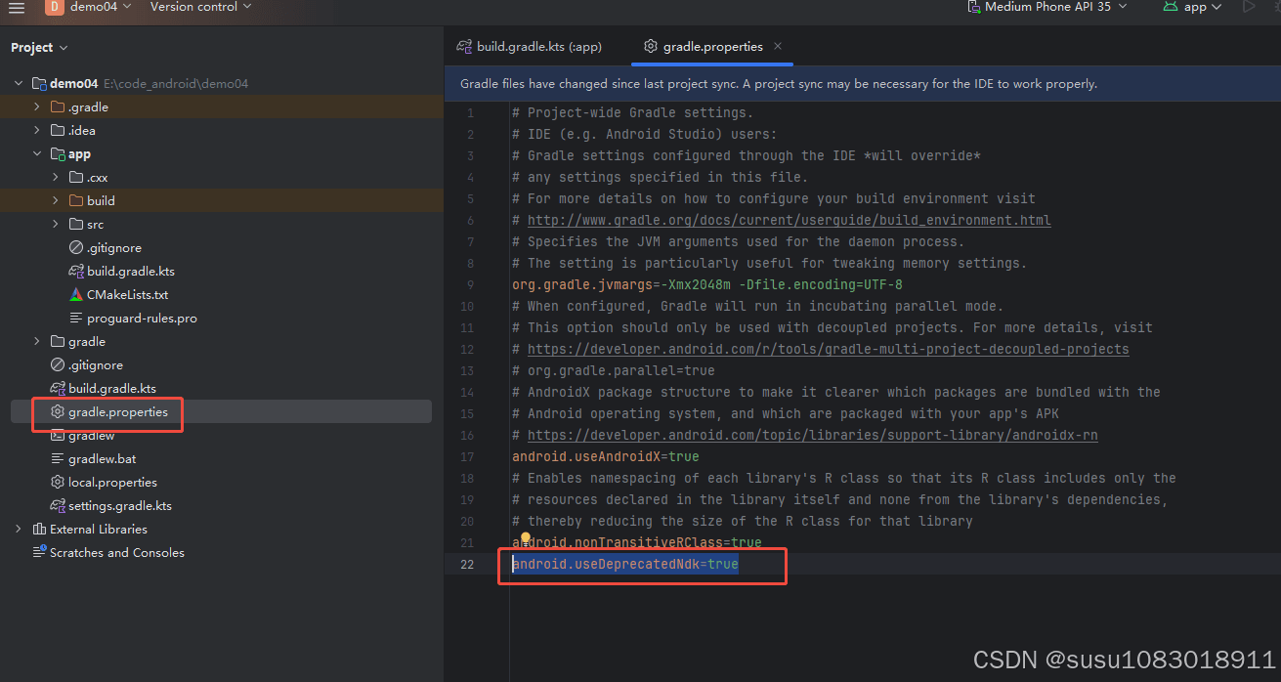Open settings.gradle.kts in project tree
The height and width of the screenshot is (682, 1281).
[119, 505]
